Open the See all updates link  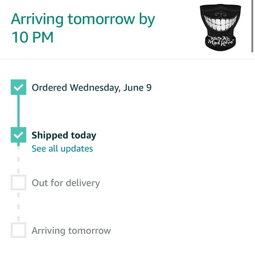click(62, 149)
